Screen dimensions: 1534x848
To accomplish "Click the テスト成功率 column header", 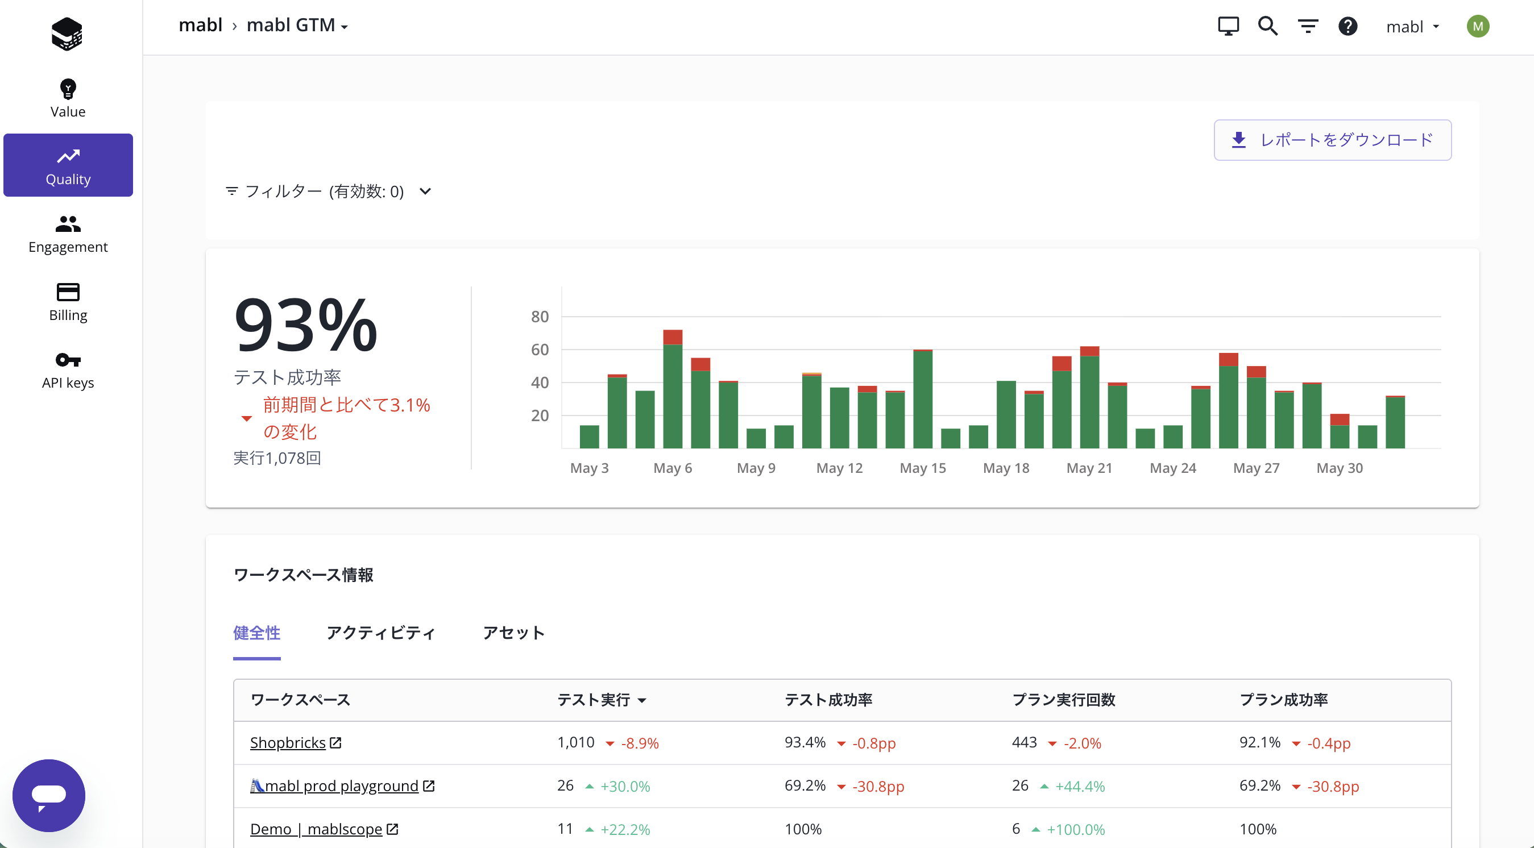I will 828,700.
